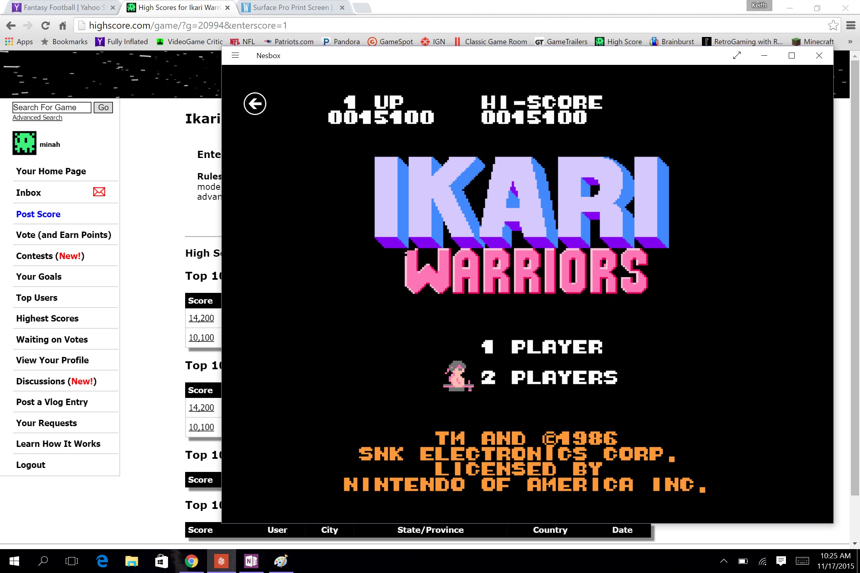Launch Microsoft Edge from the taskbar

(102, 561)
